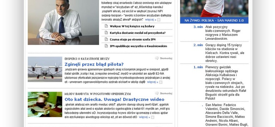Image resolution: width=275 pixels, height=127 pixels.
Task: Click więcej link under Bryza crash article
Action: (x=152, y=82)
